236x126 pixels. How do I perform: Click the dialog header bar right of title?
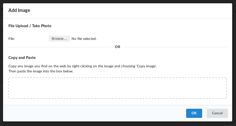point(127,10)
